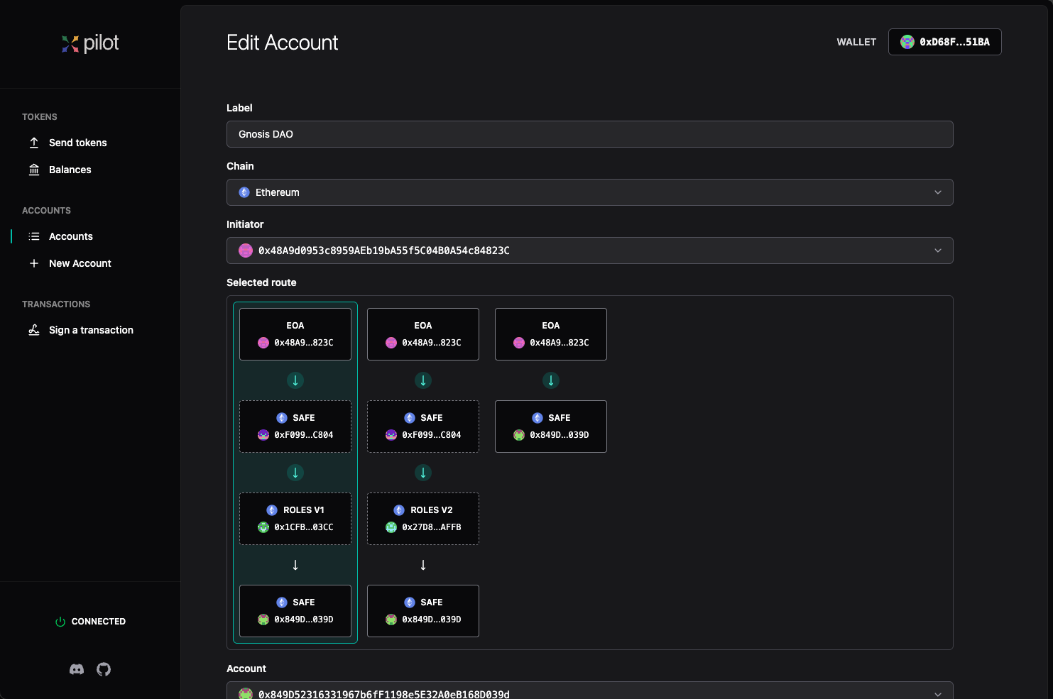
Task: Expand the Chain dropdown chevron
Action: pos(938,192)
